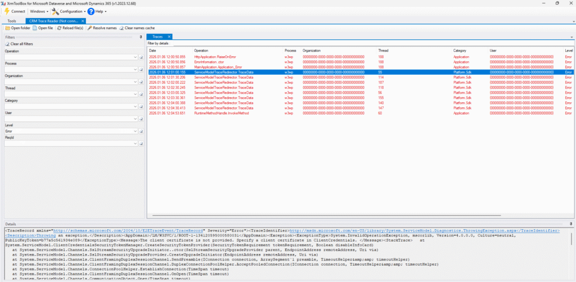Open the Thread filter dropdown
Viewport: 576px width, 282px height.
click(x=135, y=94)
